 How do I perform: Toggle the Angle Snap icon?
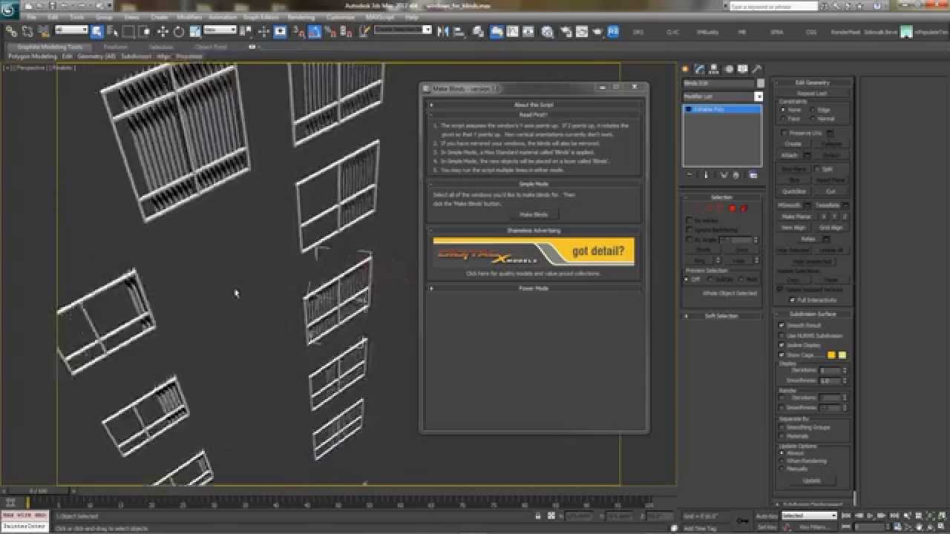[314, 32]
